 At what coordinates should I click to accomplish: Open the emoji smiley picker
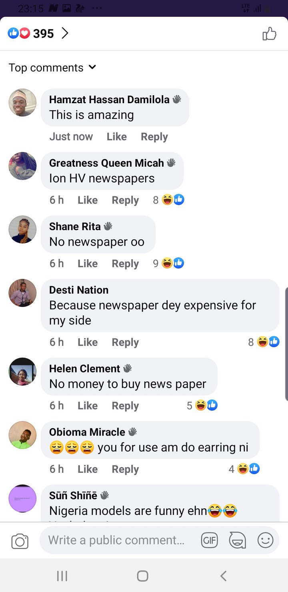click(x=265, y=540)
